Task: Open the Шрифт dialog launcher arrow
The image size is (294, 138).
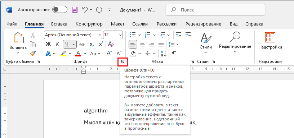Action: point(122,62)
